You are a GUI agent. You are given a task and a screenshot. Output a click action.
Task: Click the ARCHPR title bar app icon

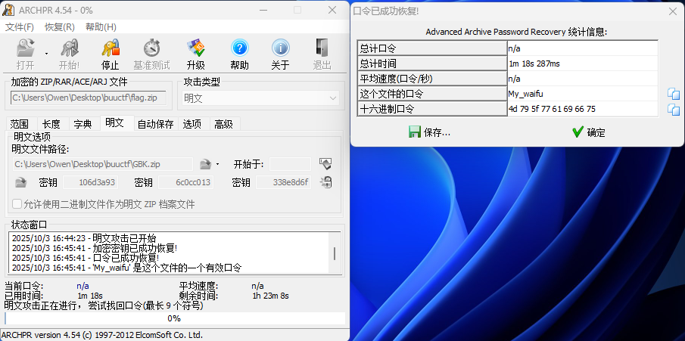tap(7, 10)
